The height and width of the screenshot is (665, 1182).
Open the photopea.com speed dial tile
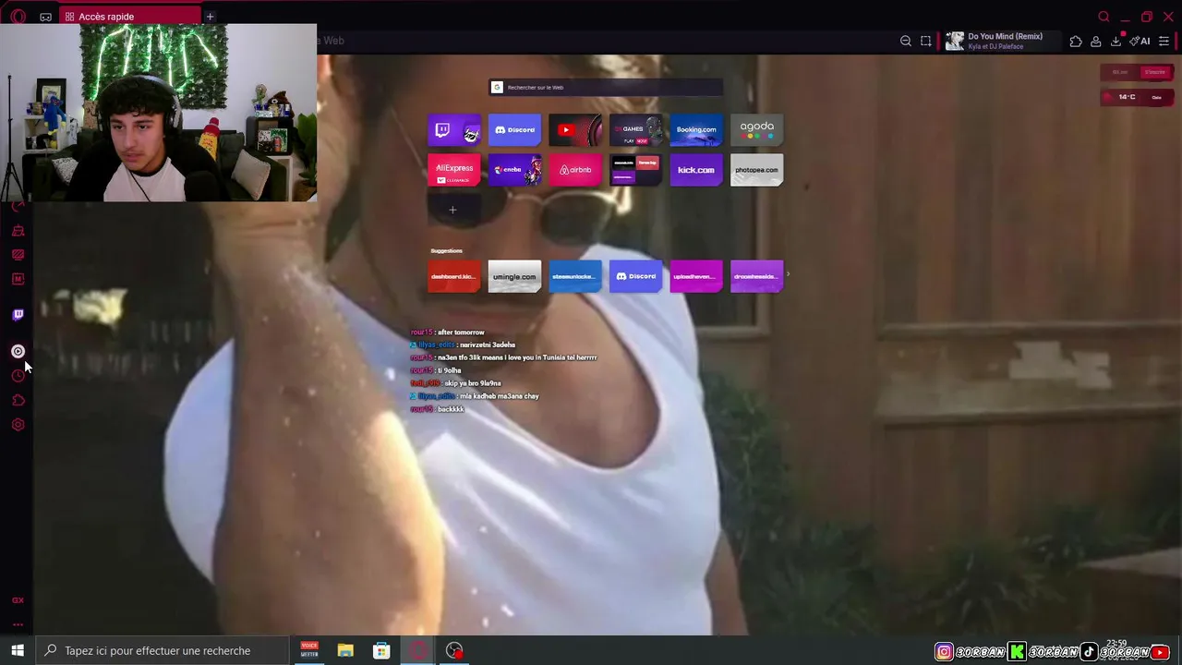click(x=756, y=170)
